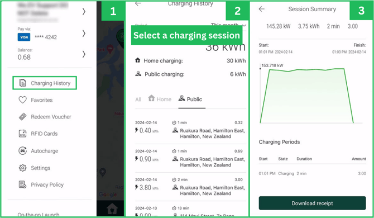Select the 3.80 kWh charging session
Screen dimensions: 374x218
coord(190,187)
